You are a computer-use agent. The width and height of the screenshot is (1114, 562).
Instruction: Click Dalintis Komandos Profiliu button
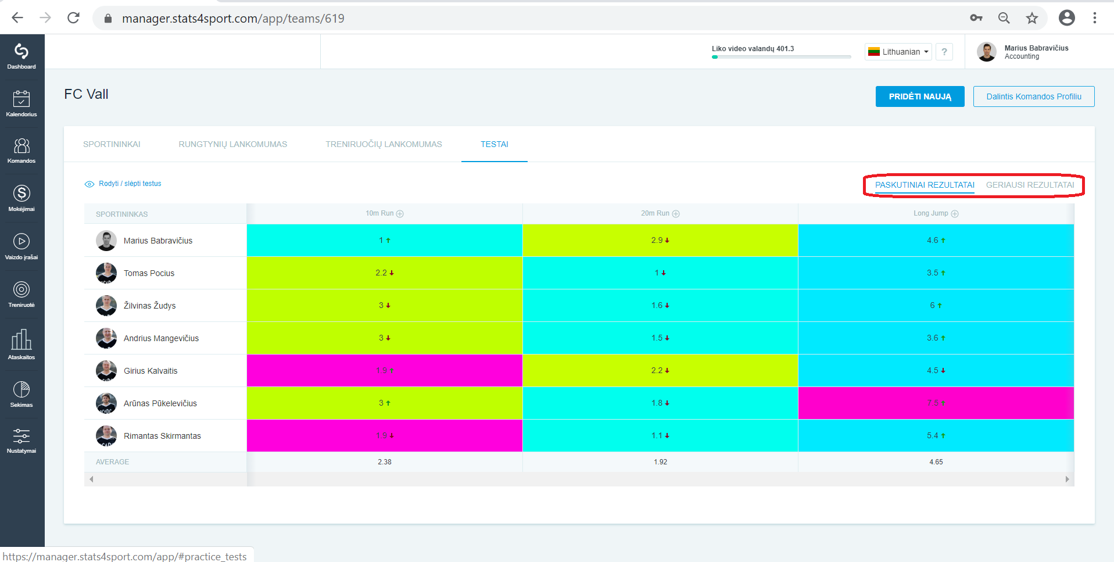1034,96
